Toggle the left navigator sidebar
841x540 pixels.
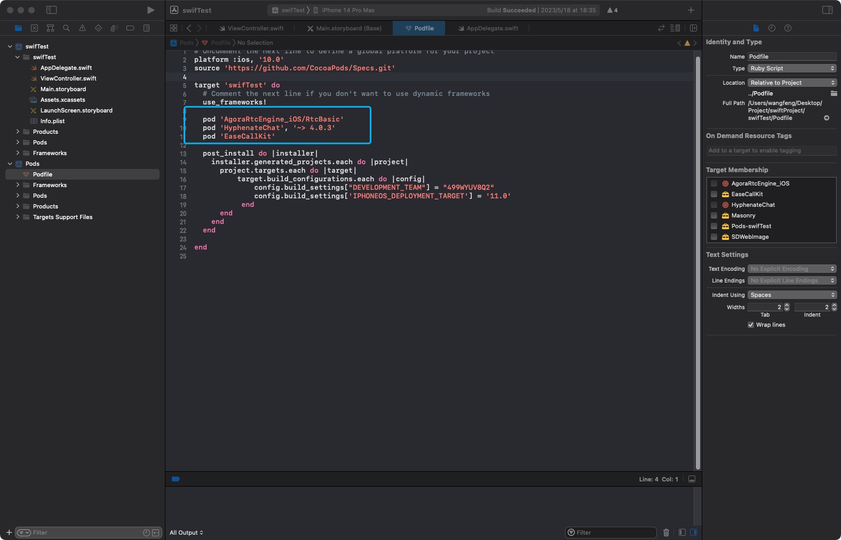[x=51, y=10]
